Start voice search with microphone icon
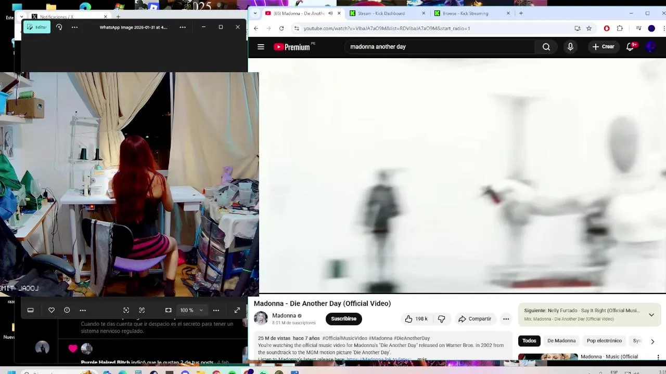The width and height of the screenshot is (666, 374). pyautogui.click(x=570, y=47)
